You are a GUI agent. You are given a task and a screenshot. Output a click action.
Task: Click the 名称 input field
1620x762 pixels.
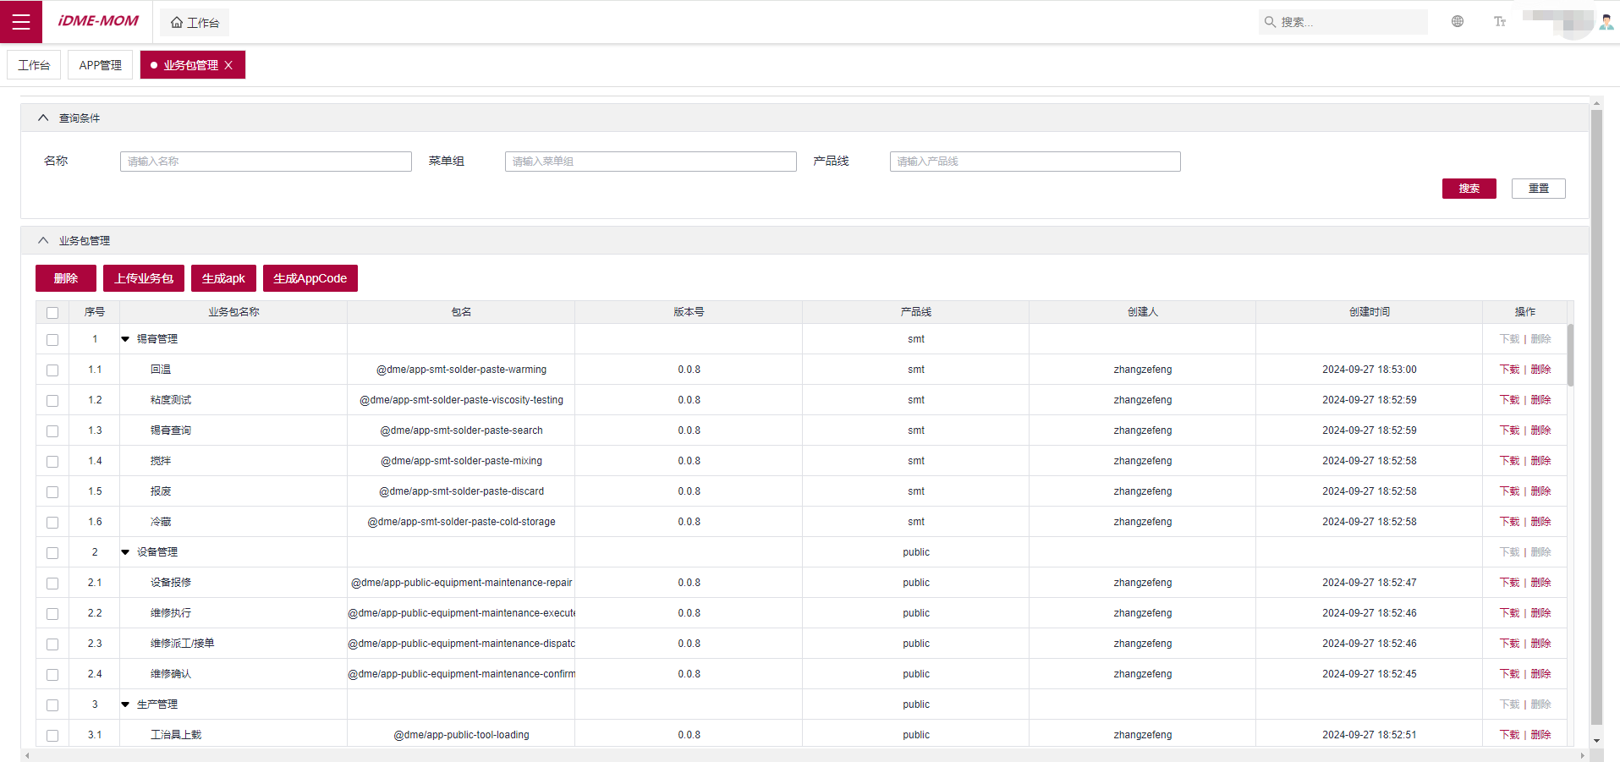click(266, 162)
